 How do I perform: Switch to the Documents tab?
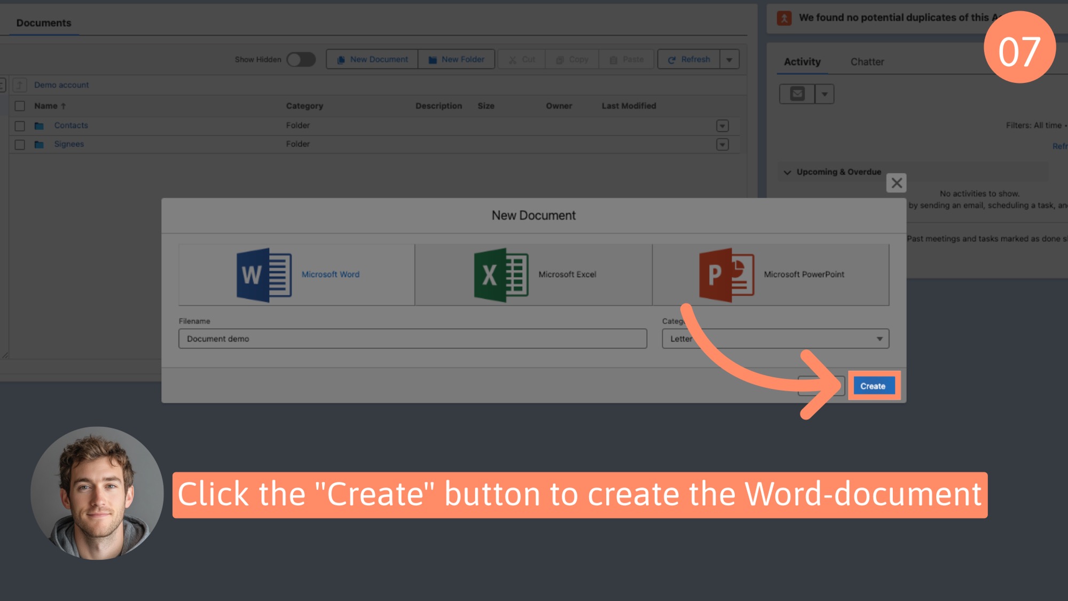click(44, 23)
